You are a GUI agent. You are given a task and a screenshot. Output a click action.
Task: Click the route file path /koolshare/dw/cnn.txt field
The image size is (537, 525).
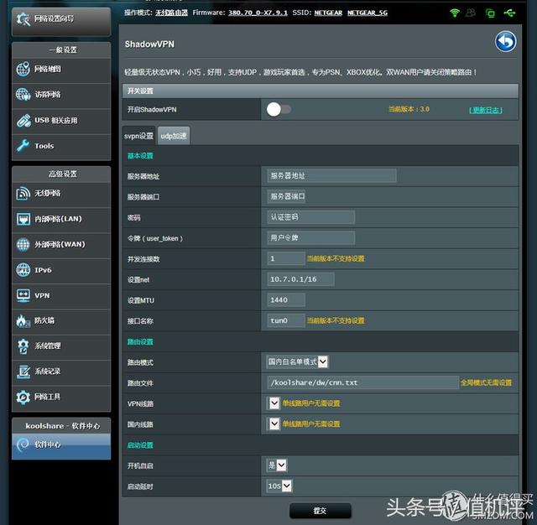tap(362, 382)
